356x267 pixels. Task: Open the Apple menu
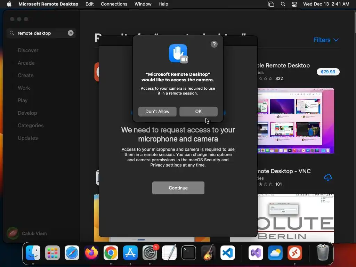(x=9, y=4)
